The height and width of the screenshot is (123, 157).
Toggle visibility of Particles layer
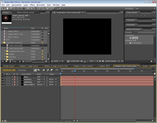pos(3,79)
